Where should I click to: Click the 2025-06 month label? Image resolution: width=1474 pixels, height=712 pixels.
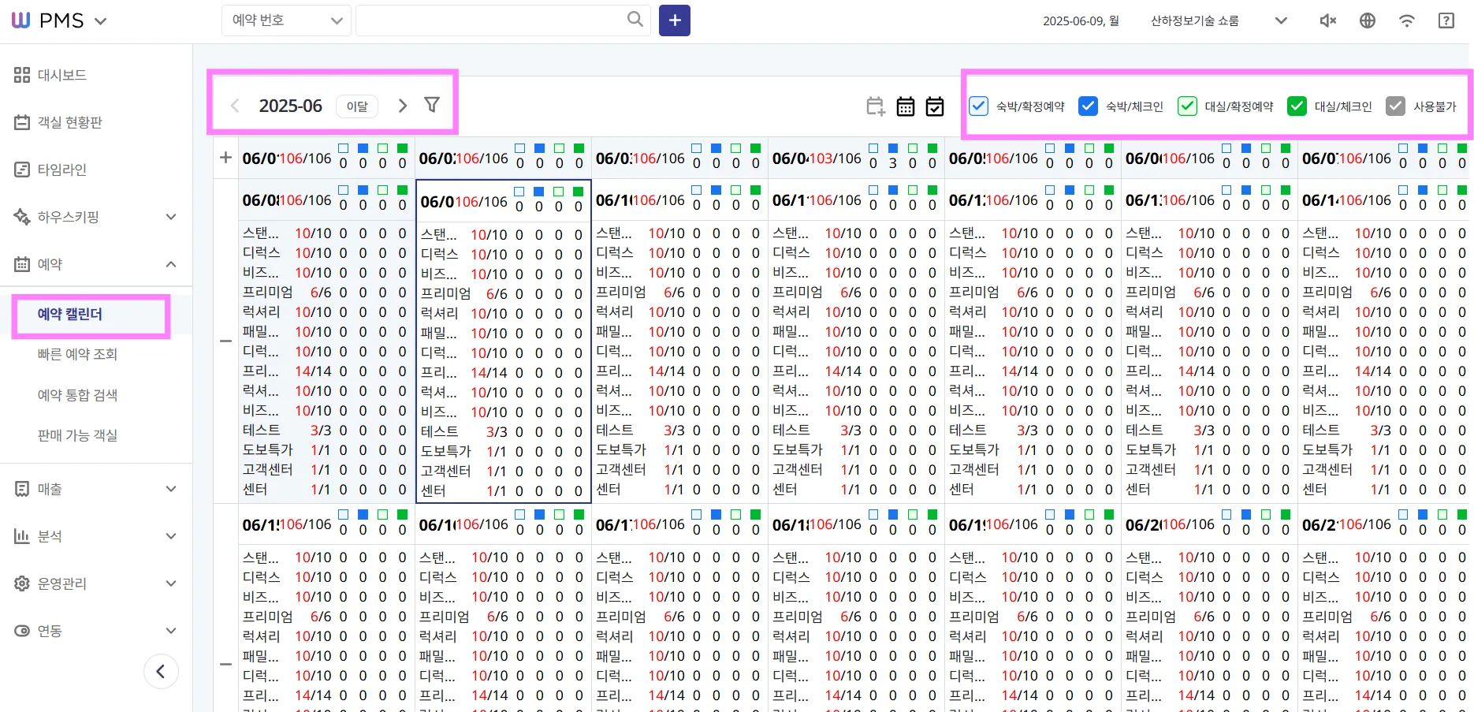tap(290, 106)
